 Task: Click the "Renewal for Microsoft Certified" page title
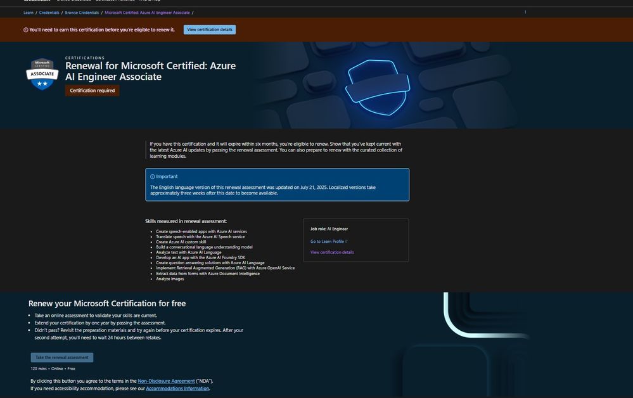[x=151, y=71]
